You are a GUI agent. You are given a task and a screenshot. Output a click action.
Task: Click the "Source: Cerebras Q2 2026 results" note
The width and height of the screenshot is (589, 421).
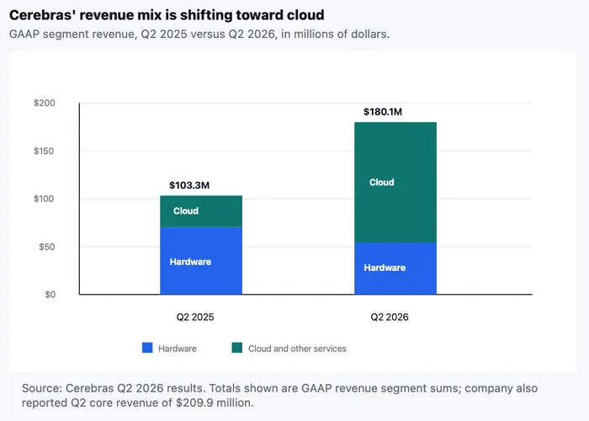[280, 396]
